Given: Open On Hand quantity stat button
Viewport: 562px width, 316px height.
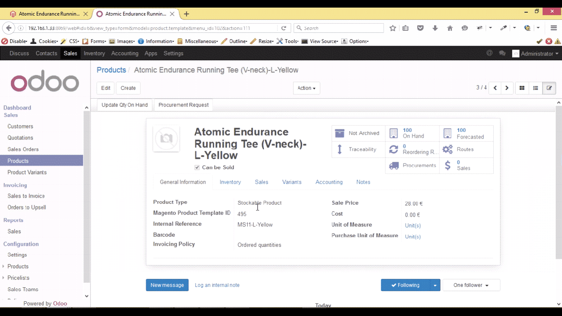Looking at the screenshot, I should [x=412, y=133].
